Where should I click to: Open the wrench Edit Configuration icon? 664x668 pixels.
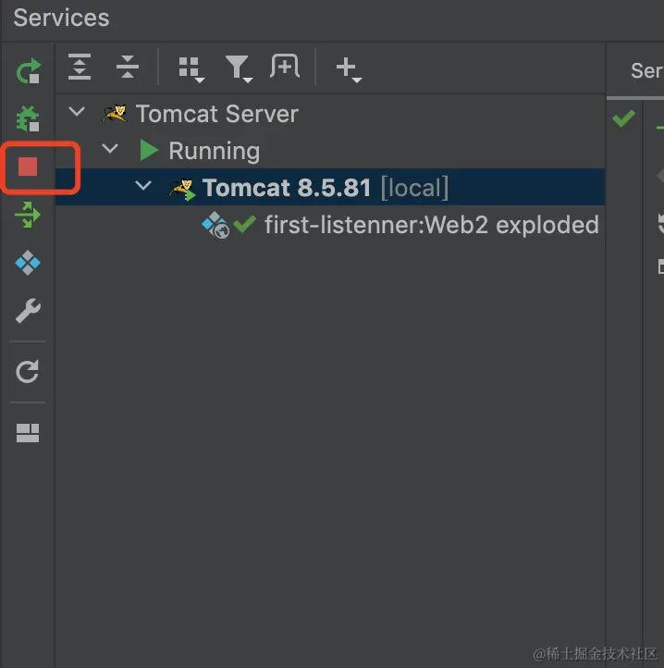tap(29, 311)
